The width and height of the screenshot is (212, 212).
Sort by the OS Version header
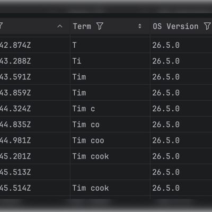[175, 26]
